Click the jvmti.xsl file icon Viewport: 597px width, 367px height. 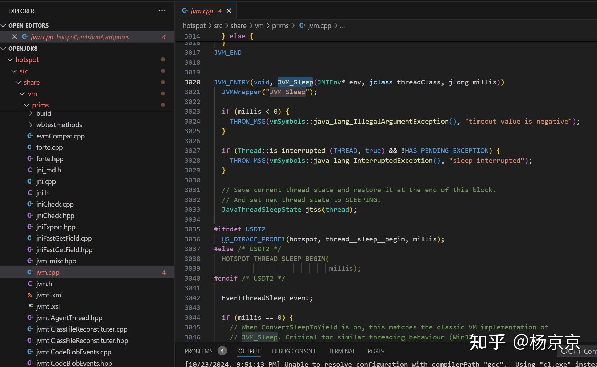[30, 306]
